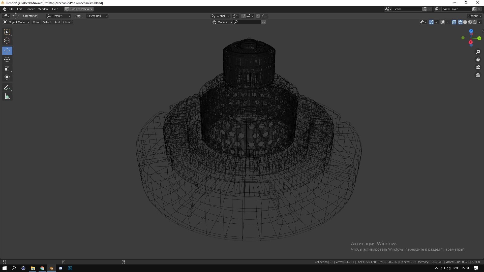Open the editor type dropdown
This screenshot has width=484, height=272.
pos(6,16)
